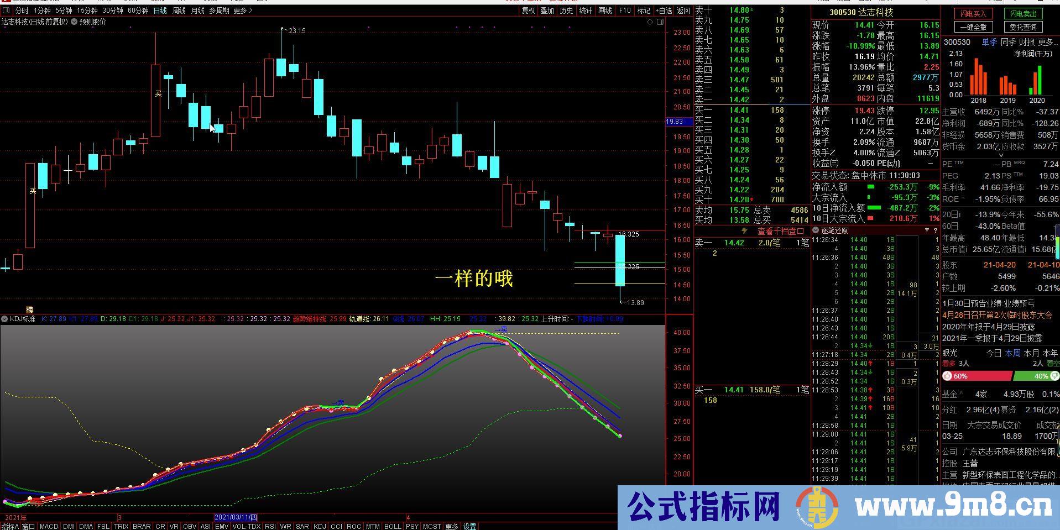
Task: Open the 多周期 view
Action: pyautogui.click(x=219, y=11)
